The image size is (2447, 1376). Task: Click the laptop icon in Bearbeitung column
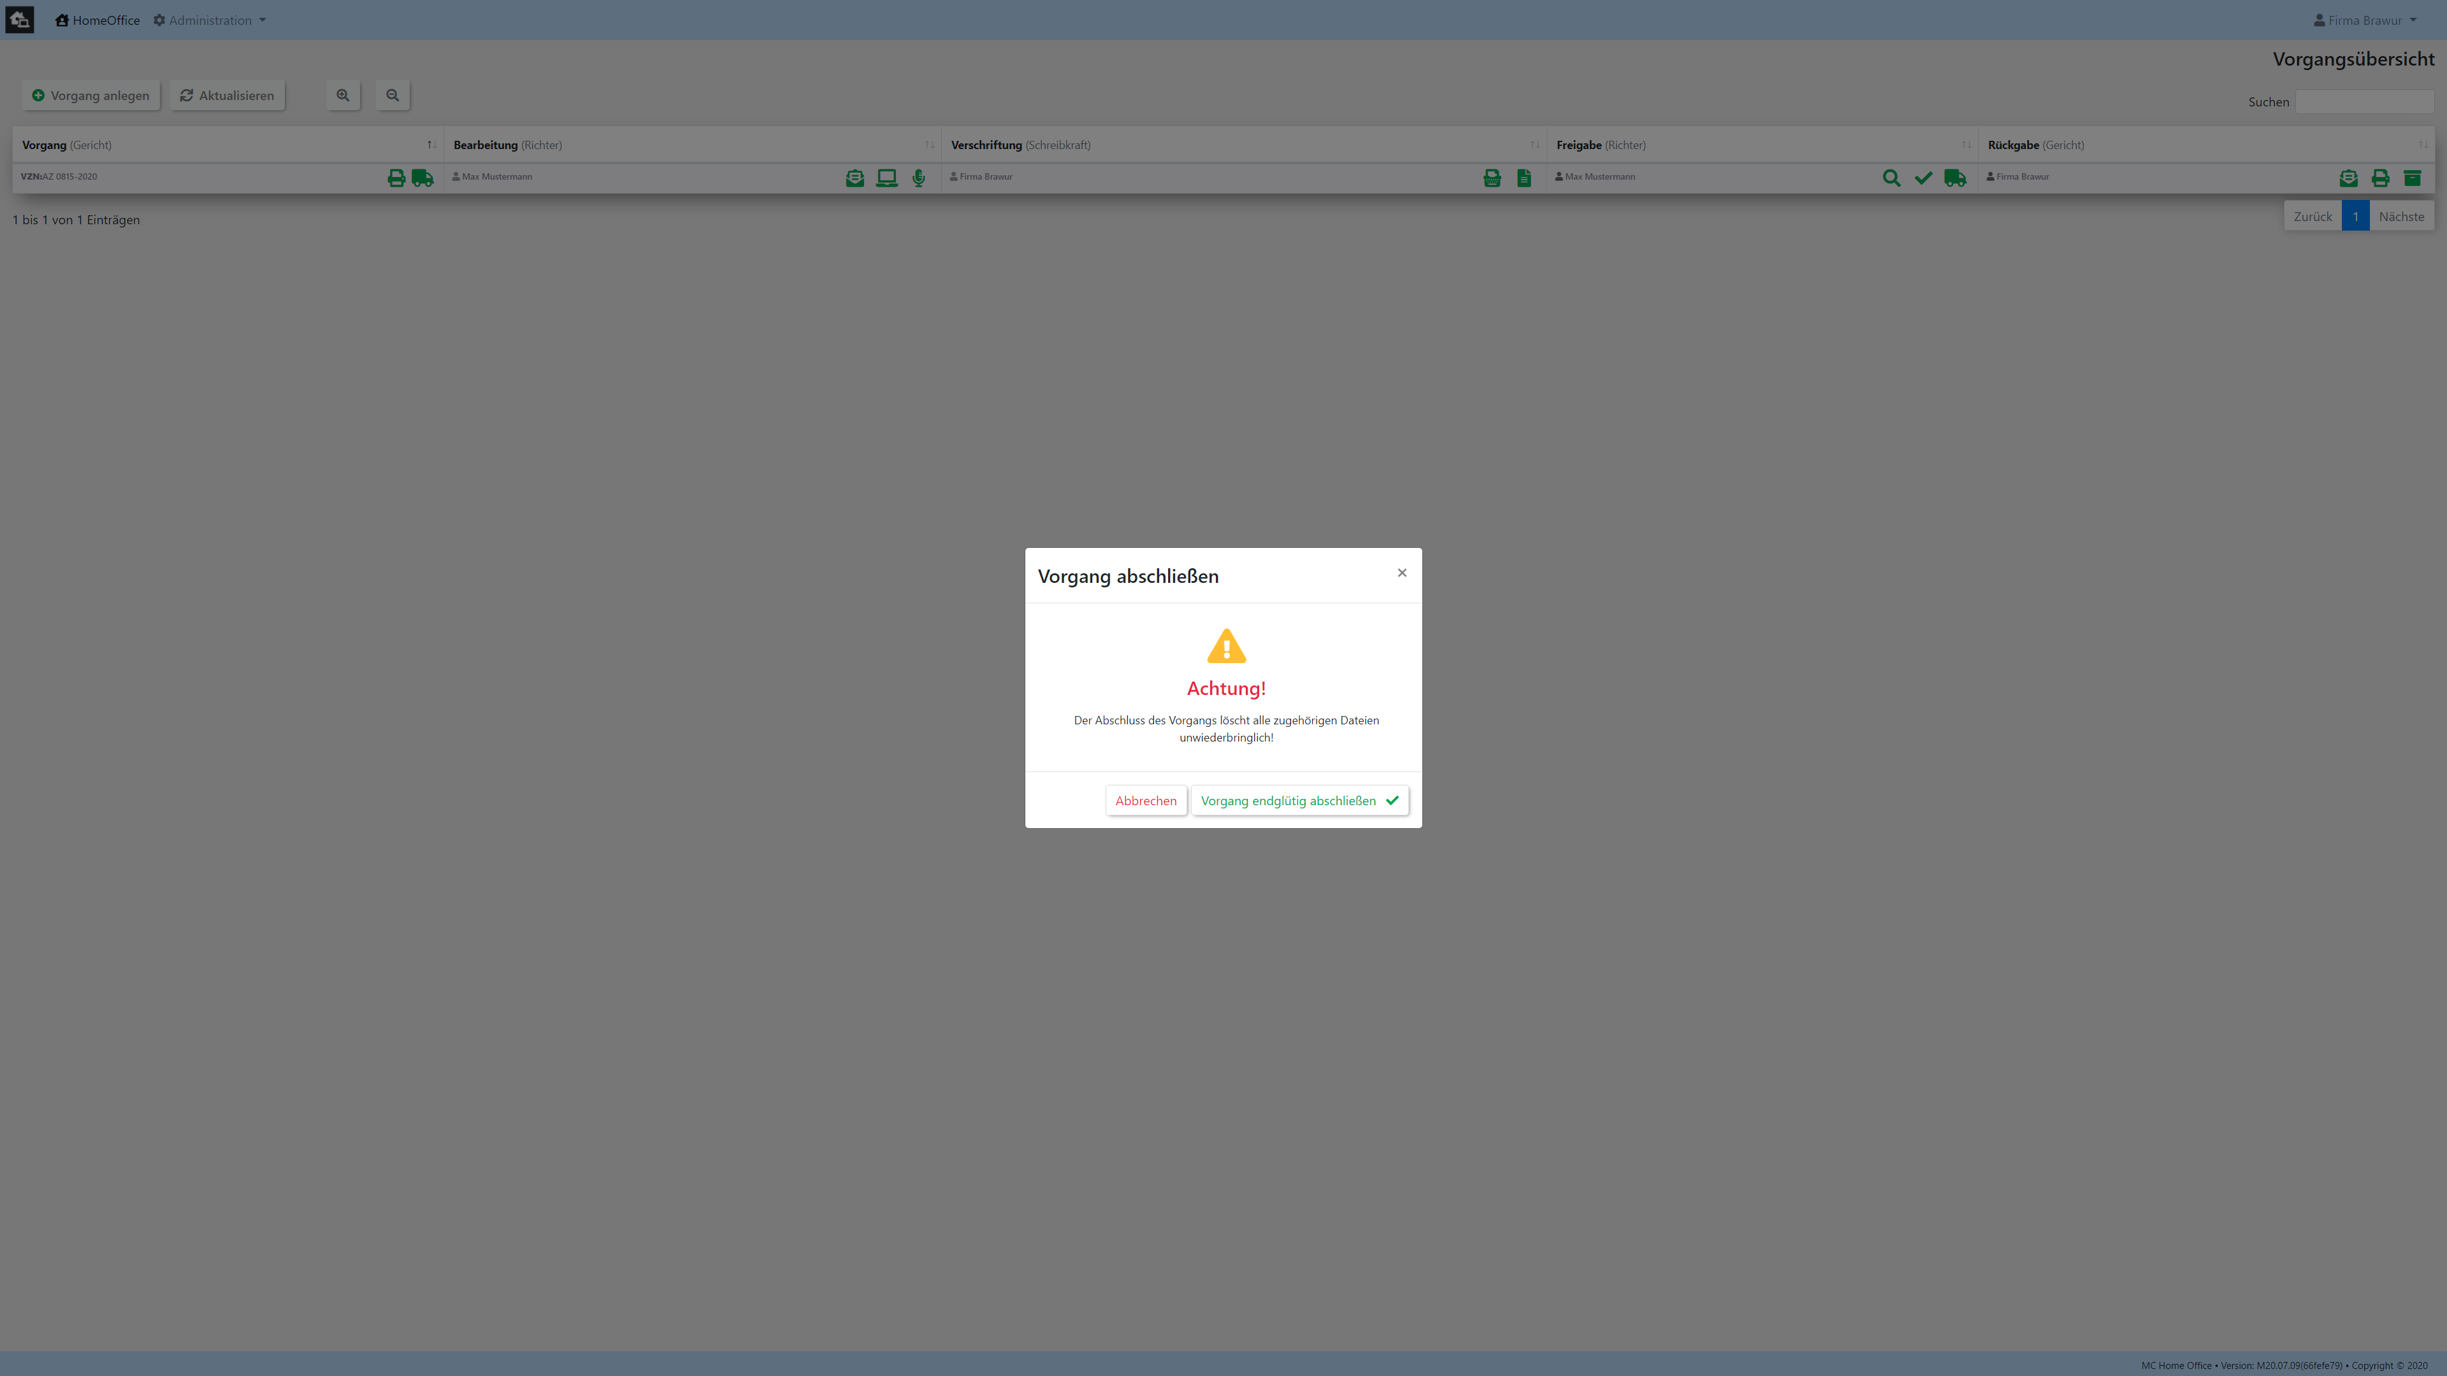click(x=886, y=178)
